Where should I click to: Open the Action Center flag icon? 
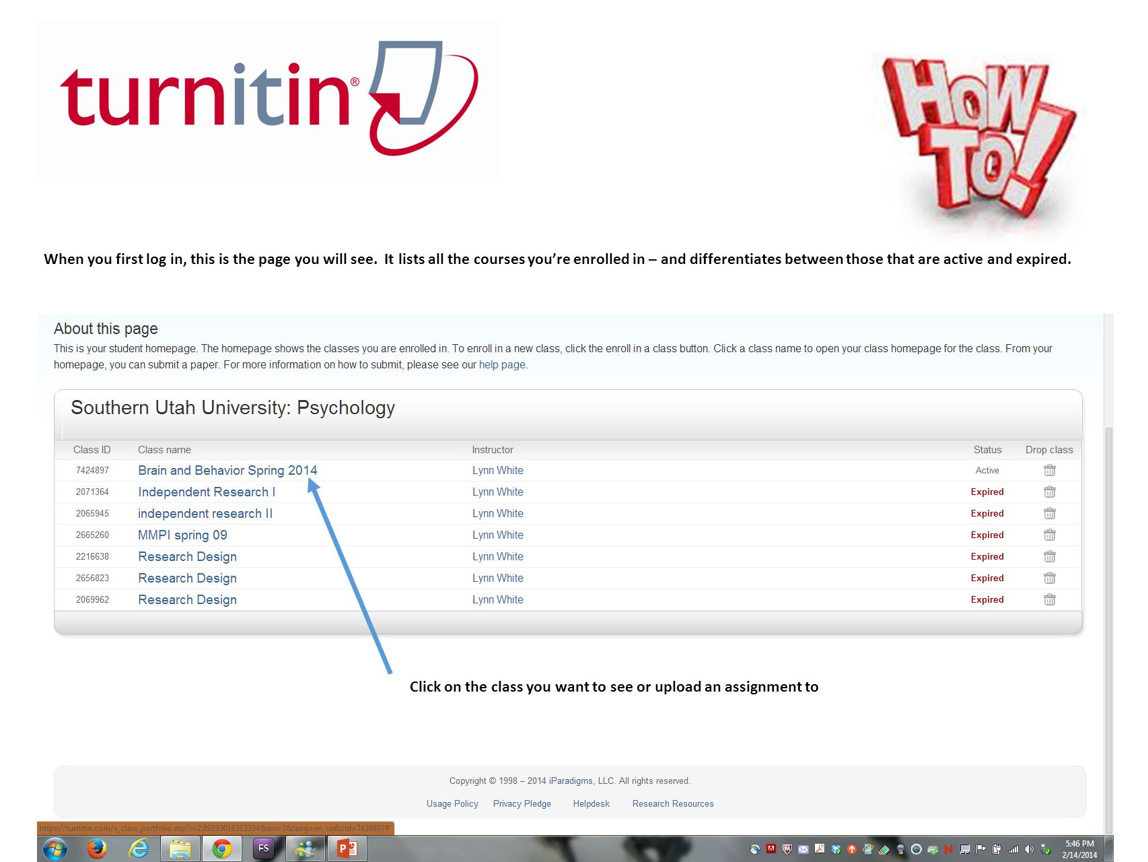pos(980,849)
